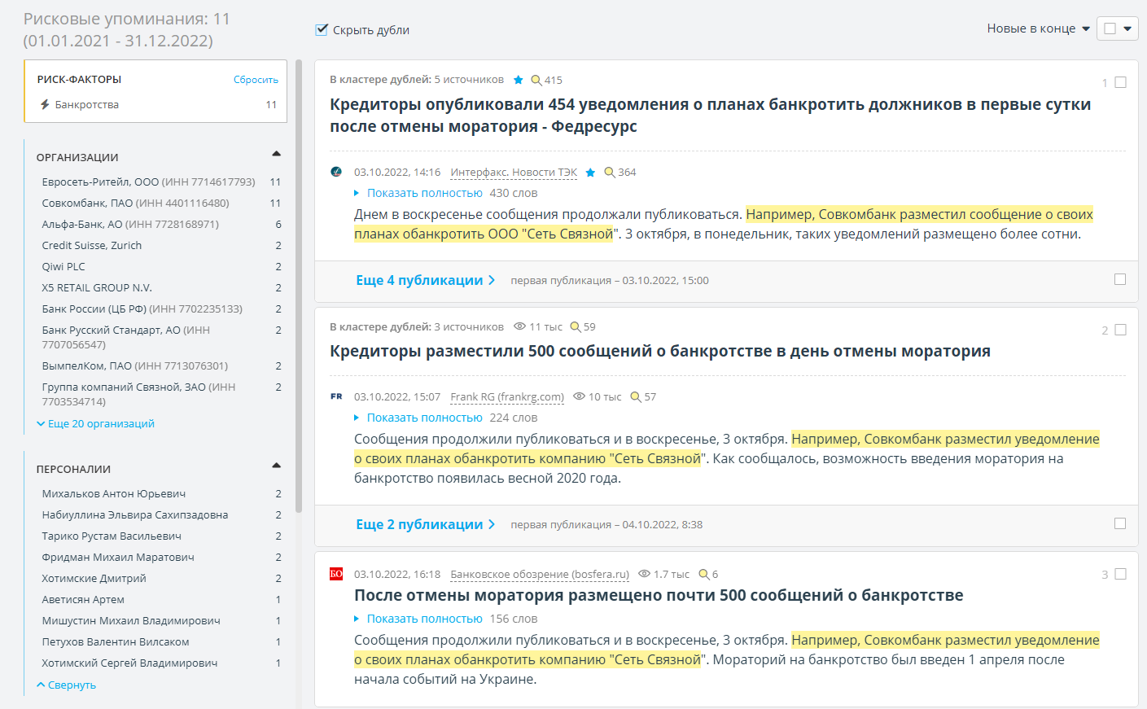Screen dimensions: 1147x709
Task: Click the magnifier icon next to 415
Action: pyautogui.click(x=536, y=80)
